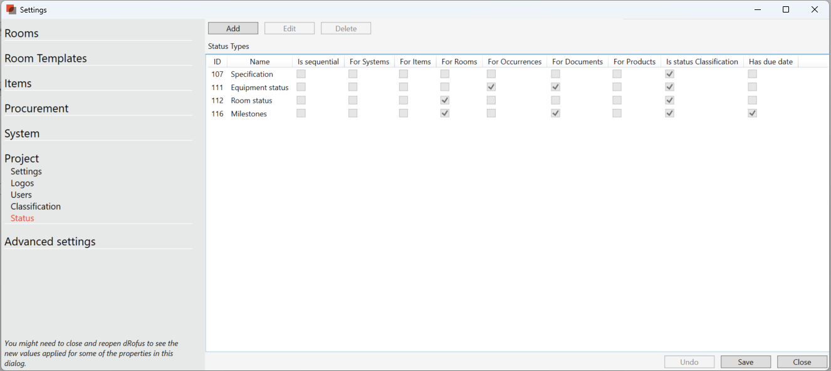Open Logos under Project
The width and height of the screenshot is (831, 371).
point(22,183)
